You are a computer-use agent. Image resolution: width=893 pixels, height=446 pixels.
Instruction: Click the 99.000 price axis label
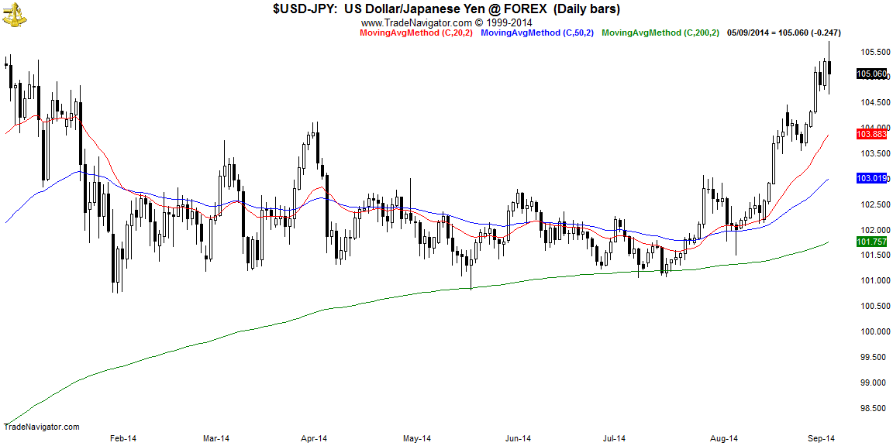click(874, 383)
